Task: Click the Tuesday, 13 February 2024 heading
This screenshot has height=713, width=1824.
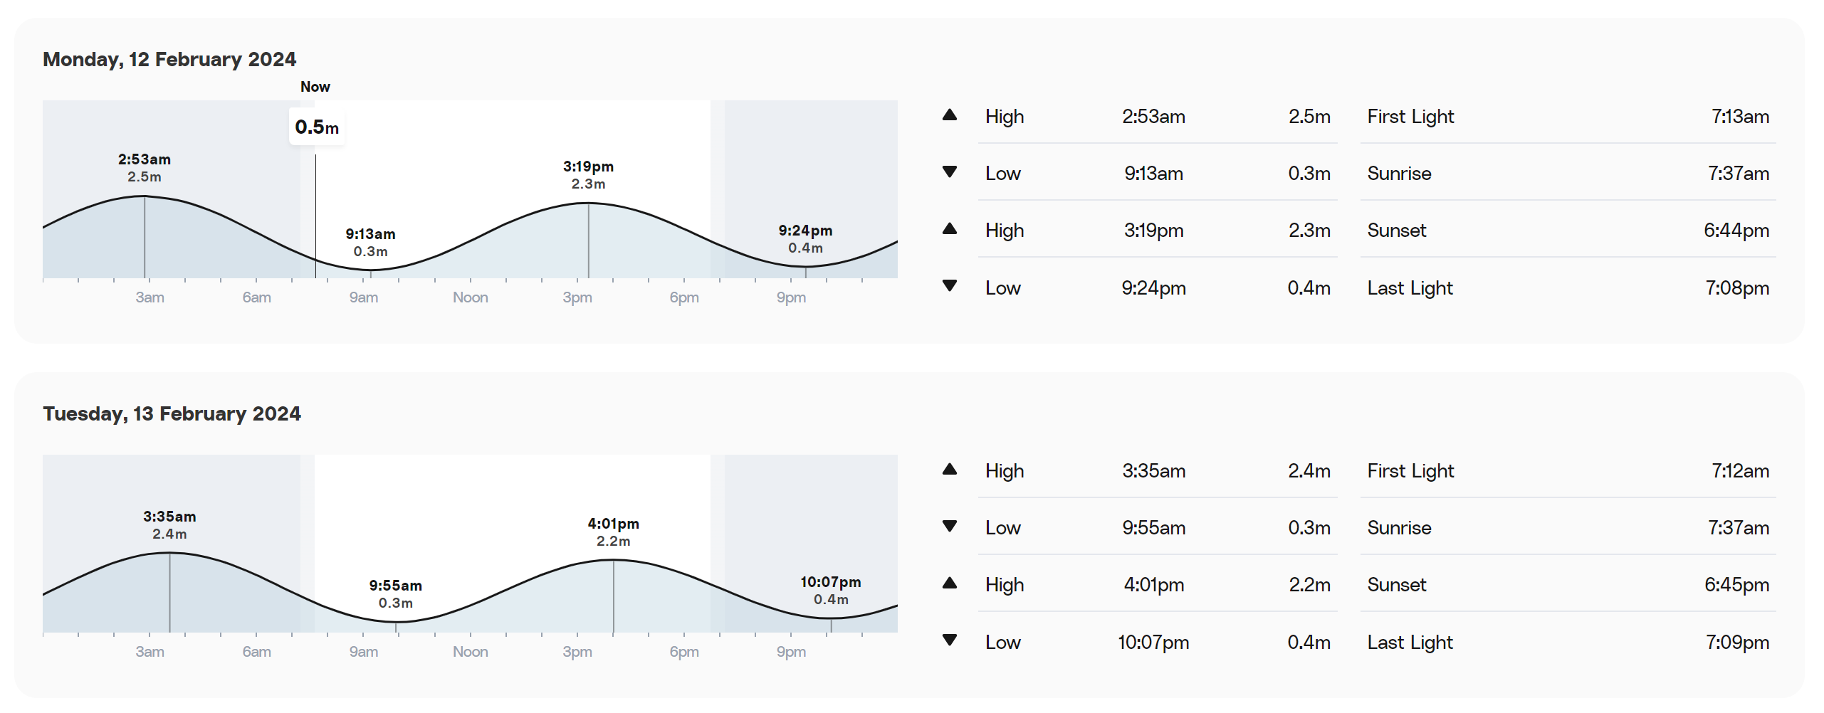Action: (x=172, y=413)
